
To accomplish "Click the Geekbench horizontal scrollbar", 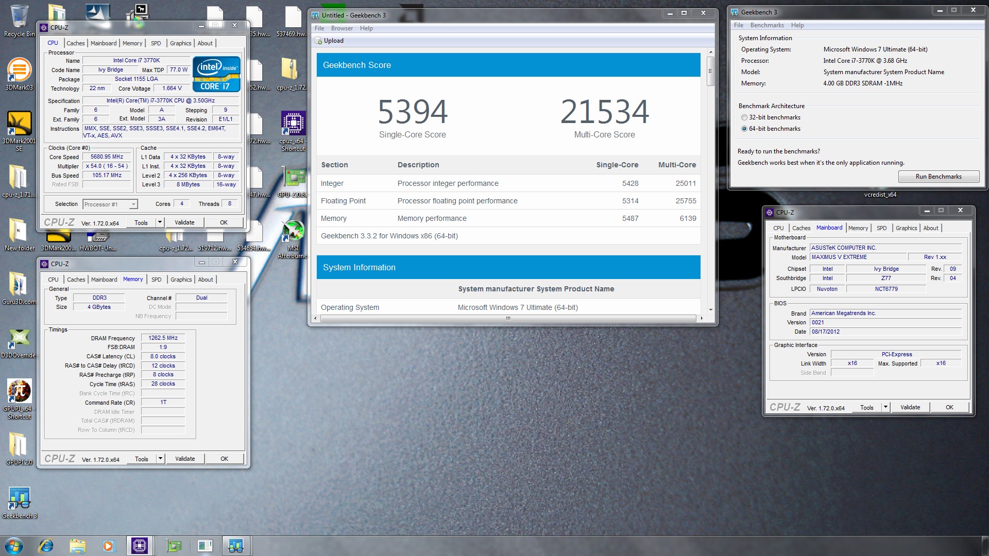I will pos(508,318).
